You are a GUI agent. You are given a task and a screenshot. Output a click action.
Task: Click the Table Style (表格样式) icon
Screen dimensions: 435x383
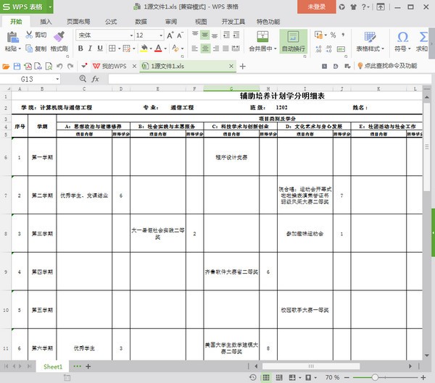click(370, 37)
